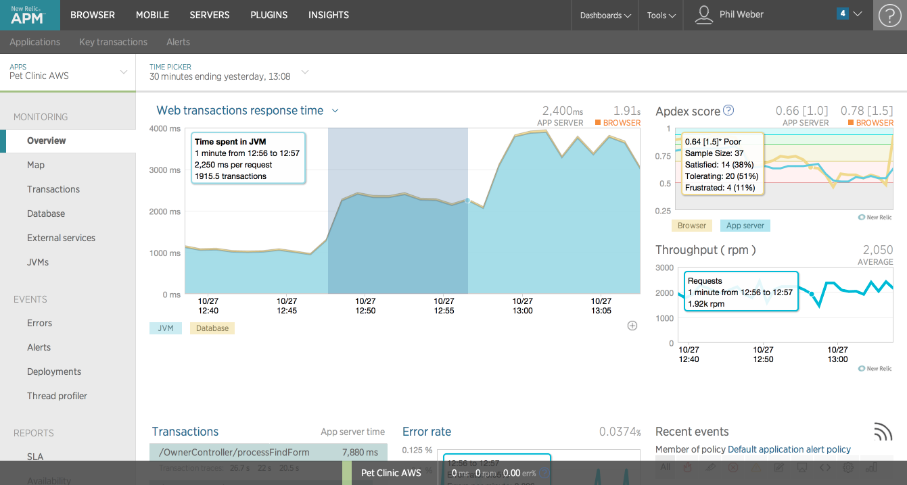Open the Applications sub-navigation tab
This screenshot has width=907, height=485.
pos(35,42)
